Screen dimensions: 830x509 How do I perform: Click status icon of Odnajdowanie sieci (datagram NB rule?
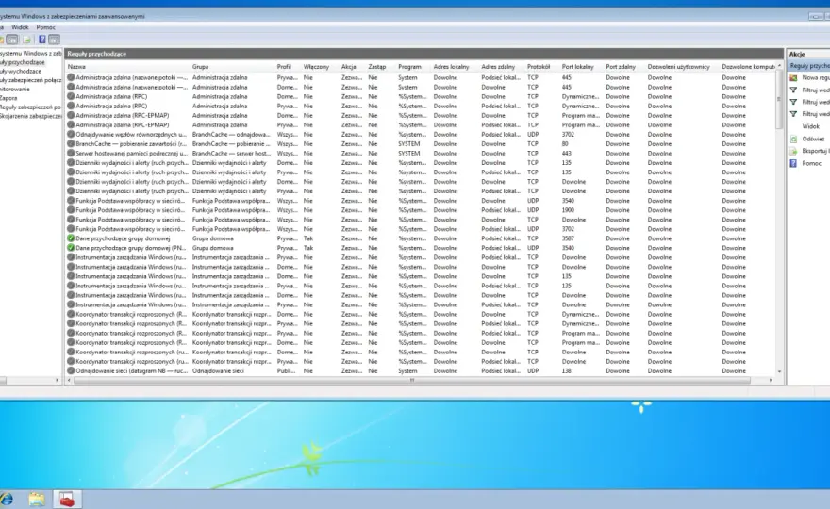coord(71,371)
